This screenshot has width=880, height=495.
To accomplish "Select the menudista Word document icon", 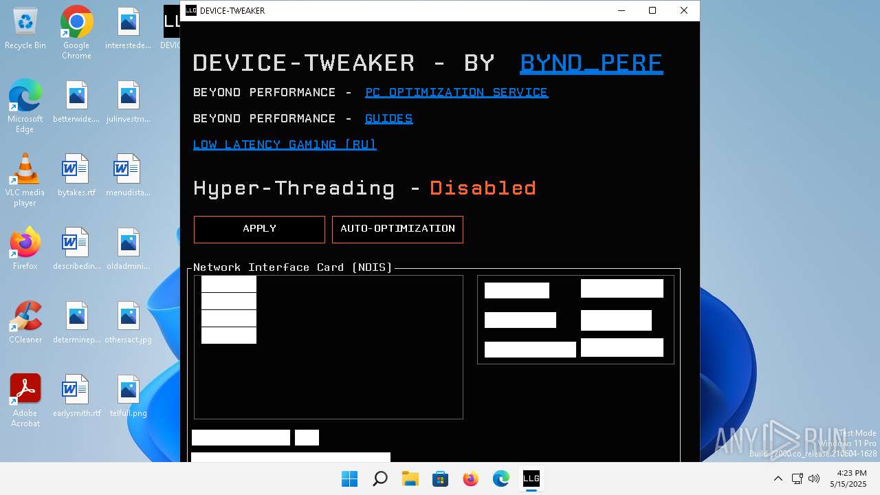I will tap(129, 175).
